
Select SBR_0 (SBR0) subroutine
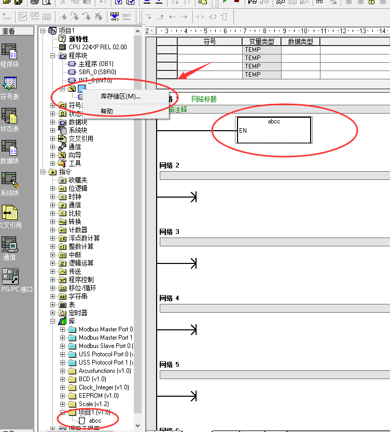point(97,72)
